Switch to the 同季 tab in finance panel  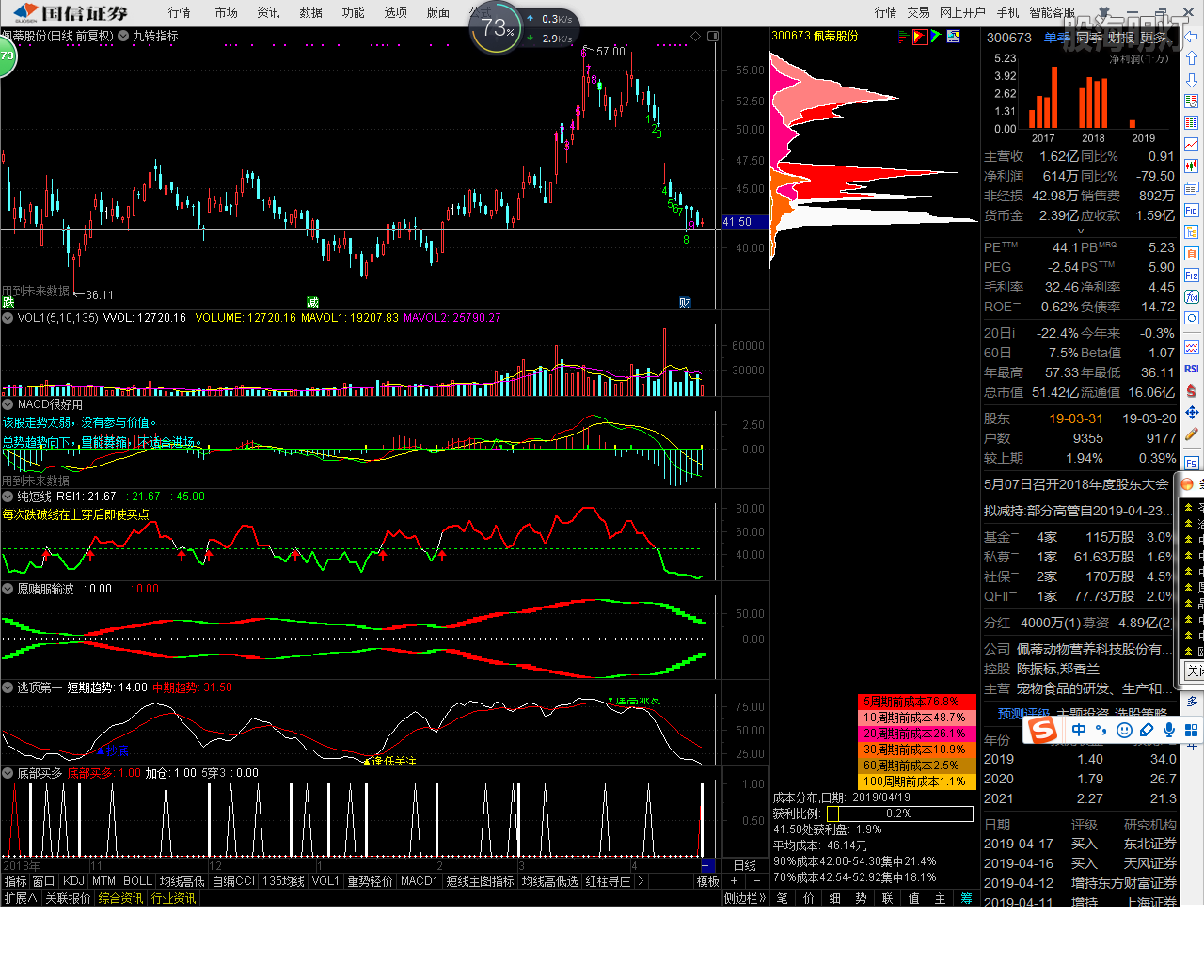tap(1089, 38)
